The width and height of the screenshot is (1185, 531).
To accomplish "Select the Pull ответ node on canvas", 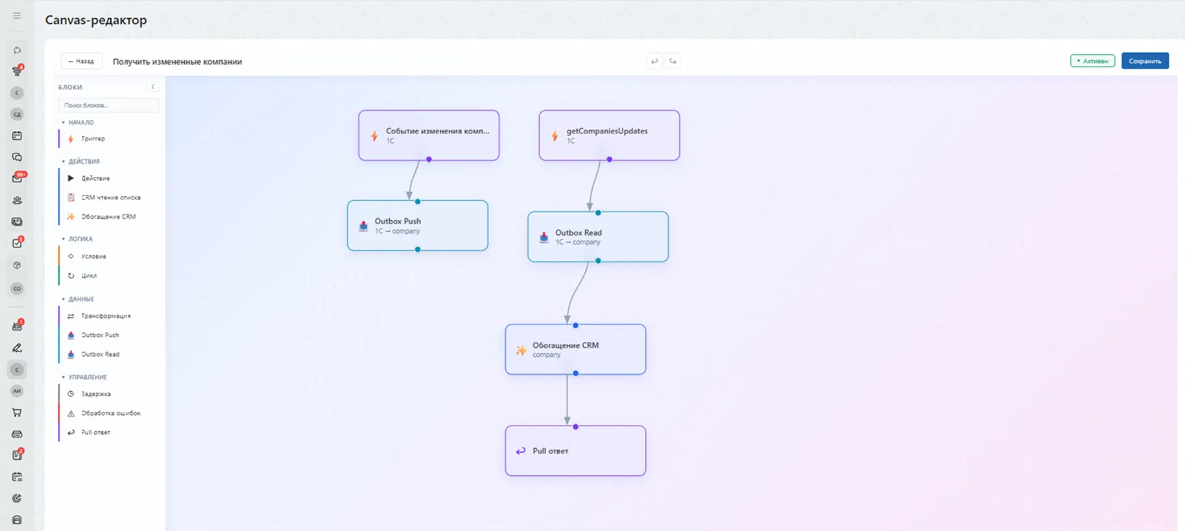I will pos(575,451).
